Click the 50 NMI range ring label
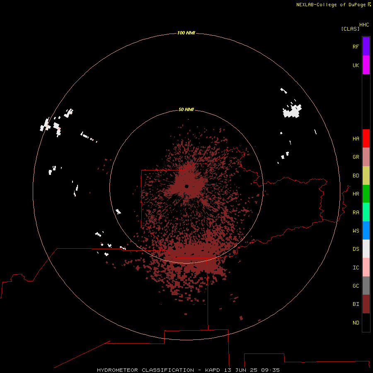This screenshot has height=373, width=373. click(186, 109)
